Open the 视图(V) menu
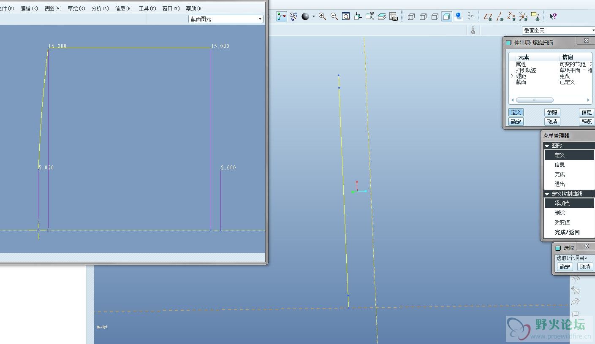The width and height of the screenshot is (595, 344). [x=53, y=8]
